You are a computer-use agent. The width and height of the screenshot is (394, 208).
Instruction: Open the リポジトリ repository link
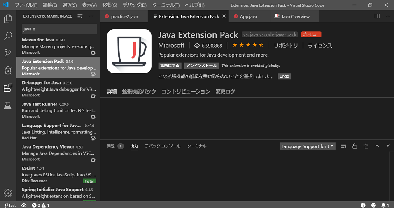tap(286, 46)
